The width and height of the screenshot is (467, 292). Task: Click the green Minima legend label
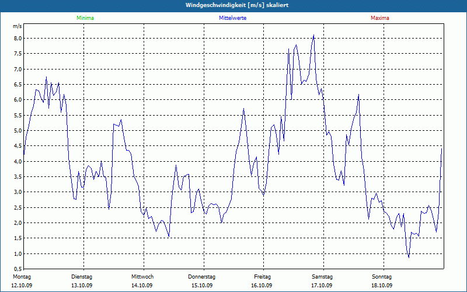pos(85,18)
